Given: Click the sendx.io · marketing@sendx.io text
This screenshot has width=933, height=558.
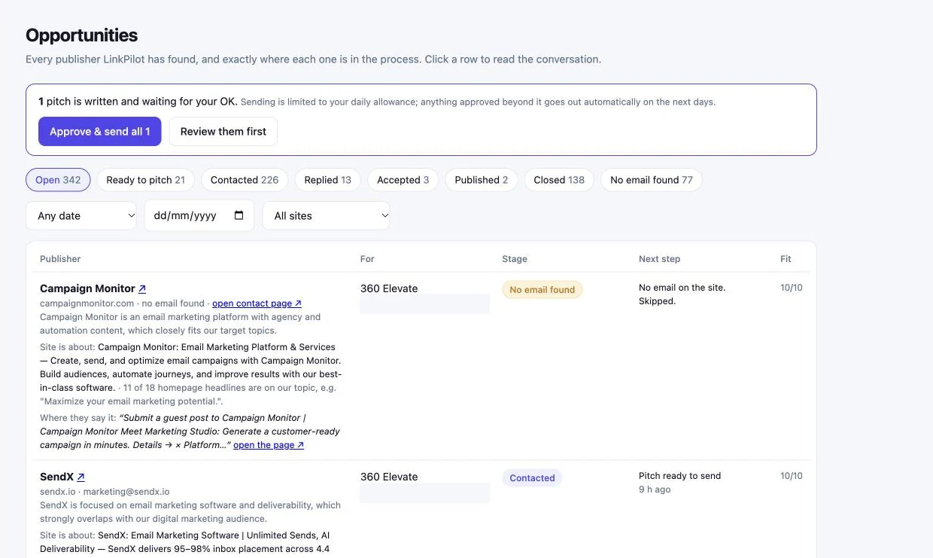Looking at the screenshot, I should coord(105,492).
